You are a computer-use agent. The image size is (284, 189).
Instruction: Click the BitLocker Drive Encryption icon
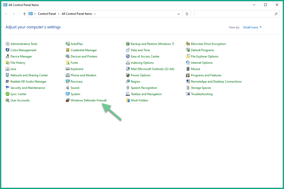coord(188,44)
